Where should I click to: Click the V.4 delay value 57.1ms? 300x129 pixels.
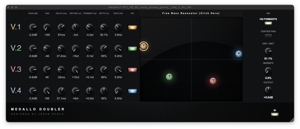(61, 98)
